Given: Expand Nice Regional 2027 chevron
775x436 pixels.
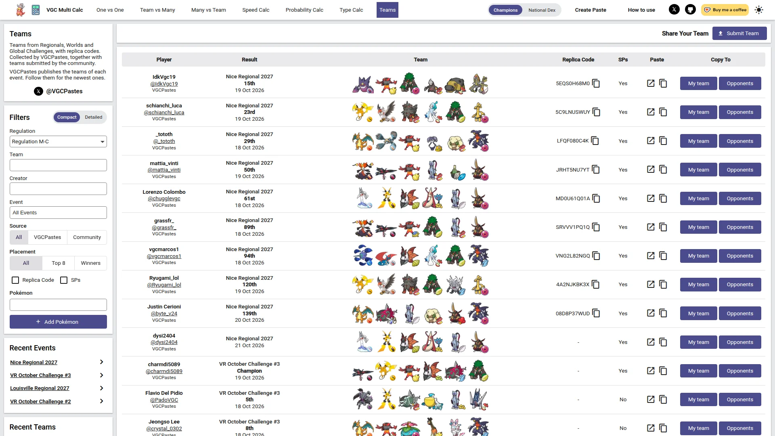Looking at the screenshot, I should [101, 362].
